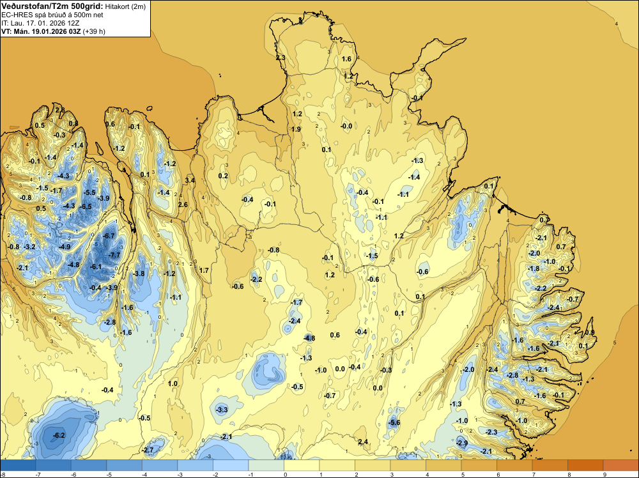Click the '3.4' temperature value
The height and width of the screenshot is (478, 639).
(190, 180)
